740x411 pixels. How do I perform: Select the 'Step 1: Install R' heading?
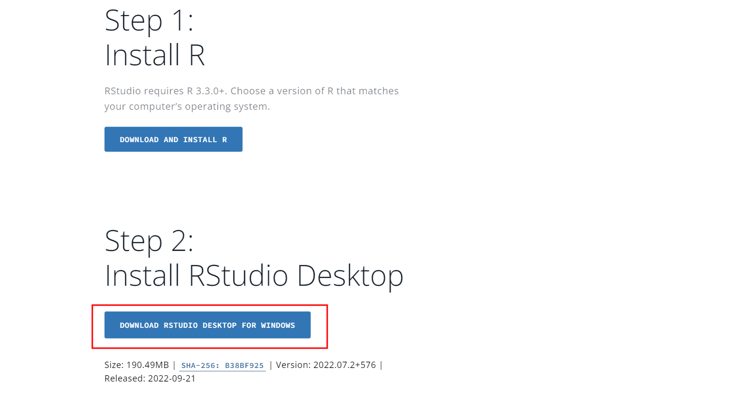coord(155,38)
